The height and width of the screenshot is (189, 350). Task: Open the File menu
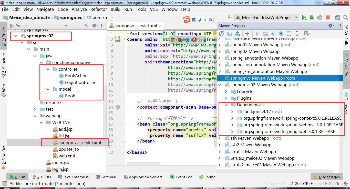pyautogui.click(x=5, y=9)
